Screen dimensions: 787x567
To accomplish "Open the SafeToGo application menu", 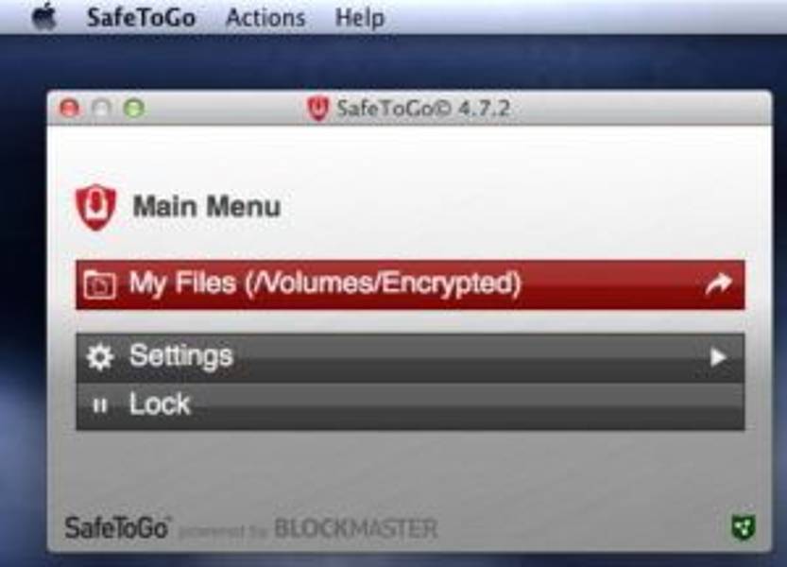I will (141, 18).
